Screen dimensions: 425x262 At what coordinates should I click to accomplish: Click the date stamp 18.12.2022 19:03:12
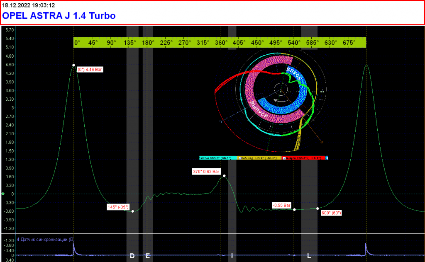[29, 5]
